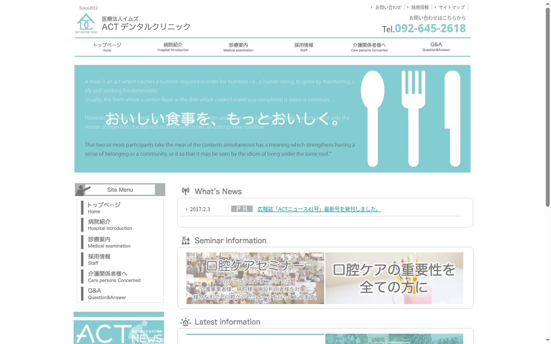Click the 口腔ケアセミナー seminar banner
This screenshot has height=344, width=551.
point(255,278)
